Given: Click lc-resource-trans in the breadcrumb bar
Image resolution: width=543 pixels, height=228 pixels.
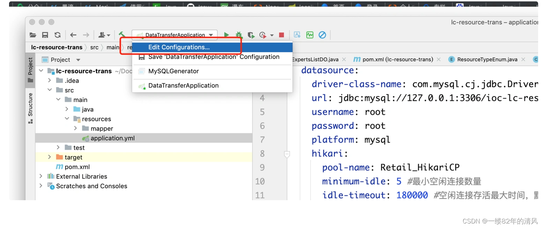Looking at the screenshot, I should coord(57,47).
